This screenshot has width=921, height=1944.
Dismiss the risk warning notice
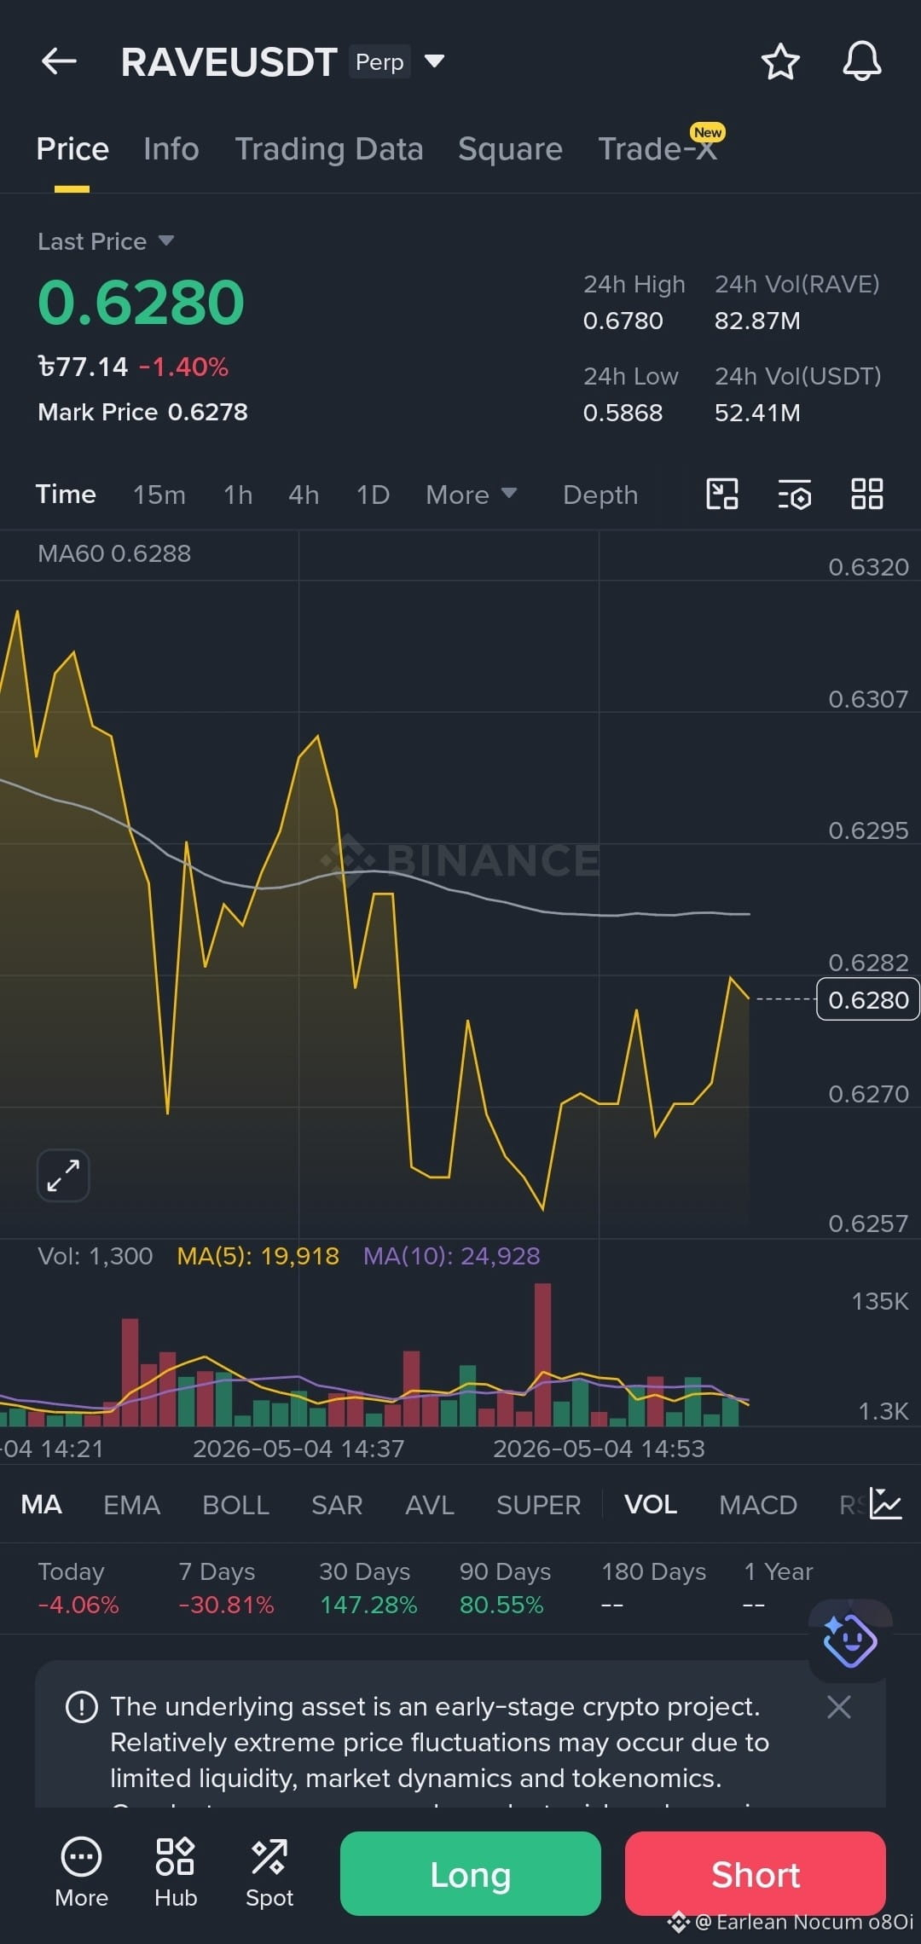point(839,1707)
